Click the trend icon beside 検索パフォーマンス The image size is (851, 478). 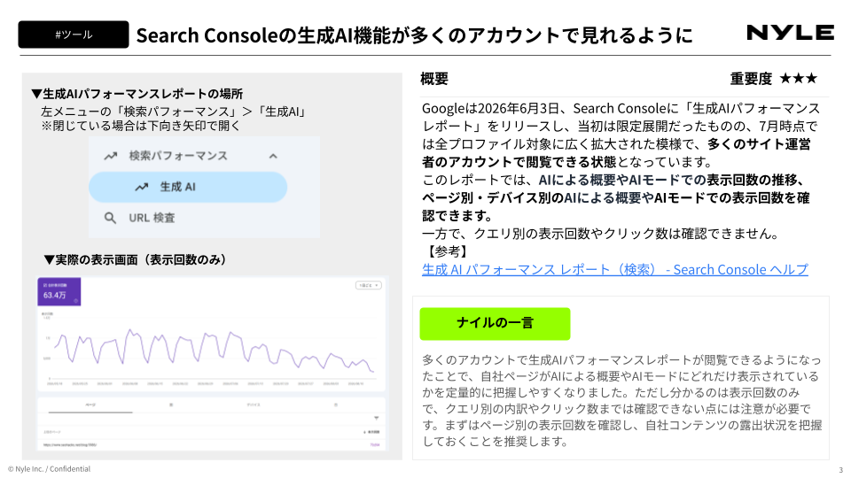pyautogui.click(x=111, y=156)
